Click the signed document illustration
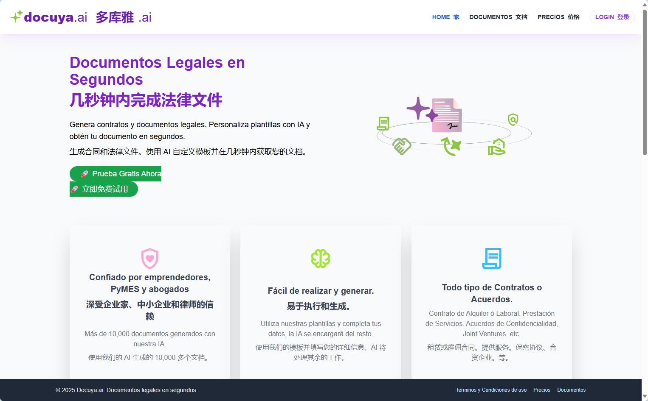Viewport: 648px width, 401px height. (447, 115)
